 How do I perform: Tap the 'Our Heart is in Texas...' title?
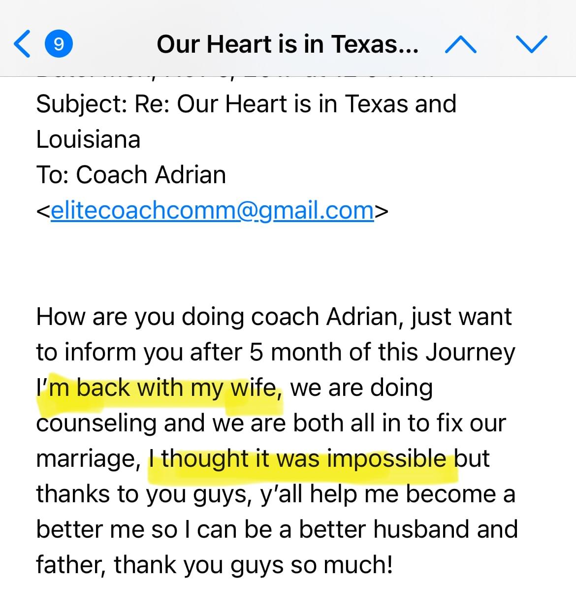[288, 44]
